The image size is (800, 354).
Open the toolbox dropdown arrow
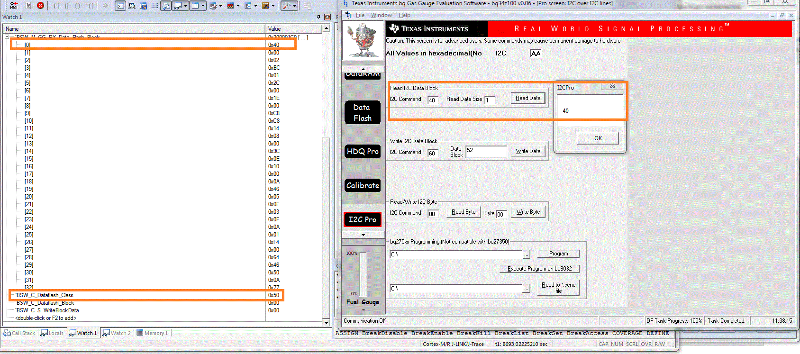(x=294, y=6)
